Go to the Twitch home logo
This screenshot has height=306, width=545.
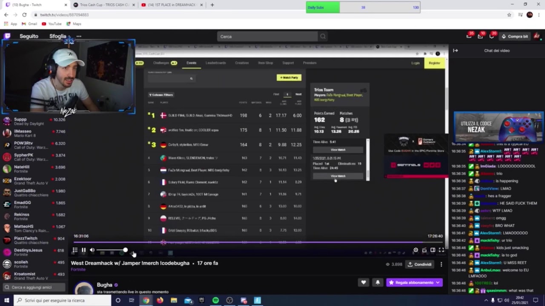[7, 36]
